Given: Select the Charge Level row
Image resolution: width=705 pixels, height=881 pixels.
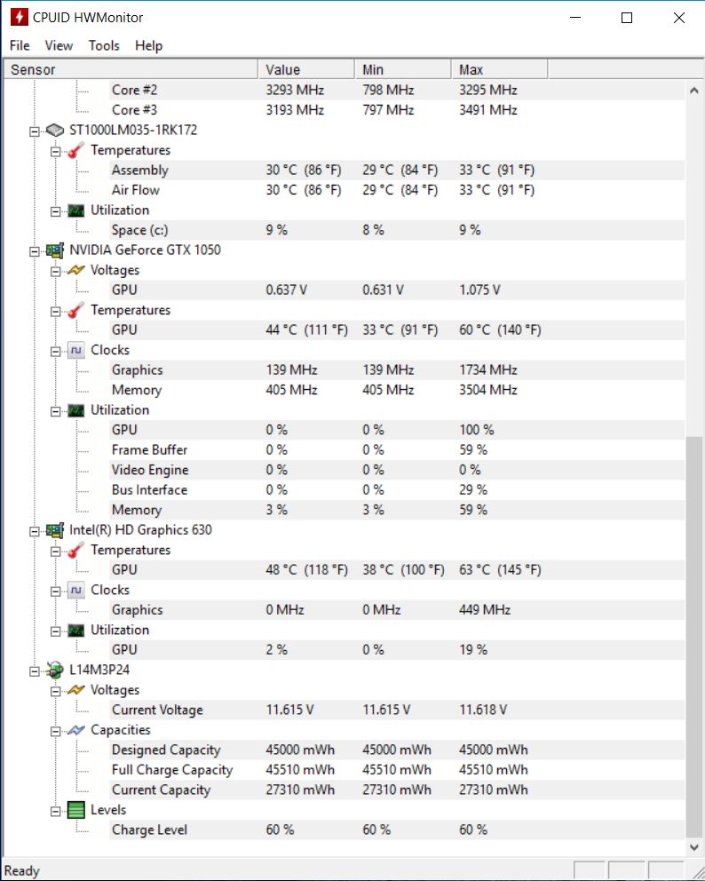Looking at the screenshot, I should point(149,829).
